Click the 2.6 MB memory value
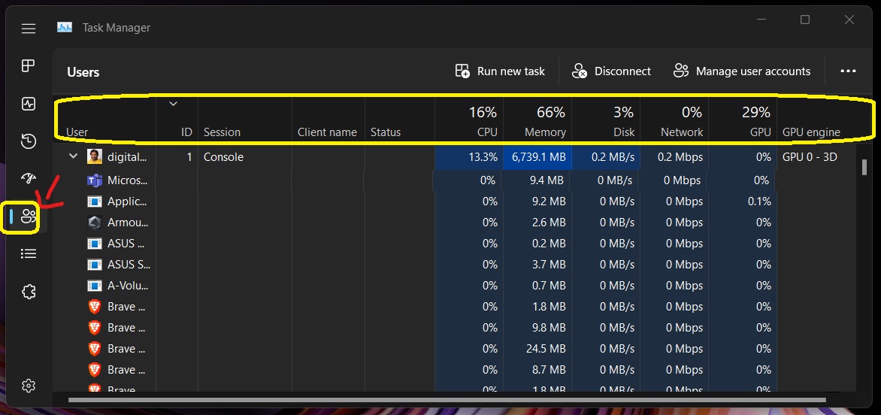 (549, 223)
